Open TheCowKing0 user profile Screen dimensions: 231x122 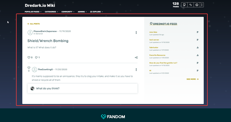45,70
